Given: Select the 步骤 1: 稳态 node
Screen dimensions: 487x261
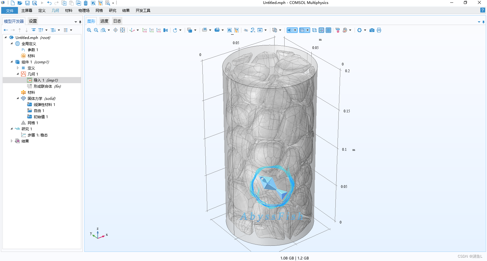Looking at the screenshot, I should click(34, 135).
